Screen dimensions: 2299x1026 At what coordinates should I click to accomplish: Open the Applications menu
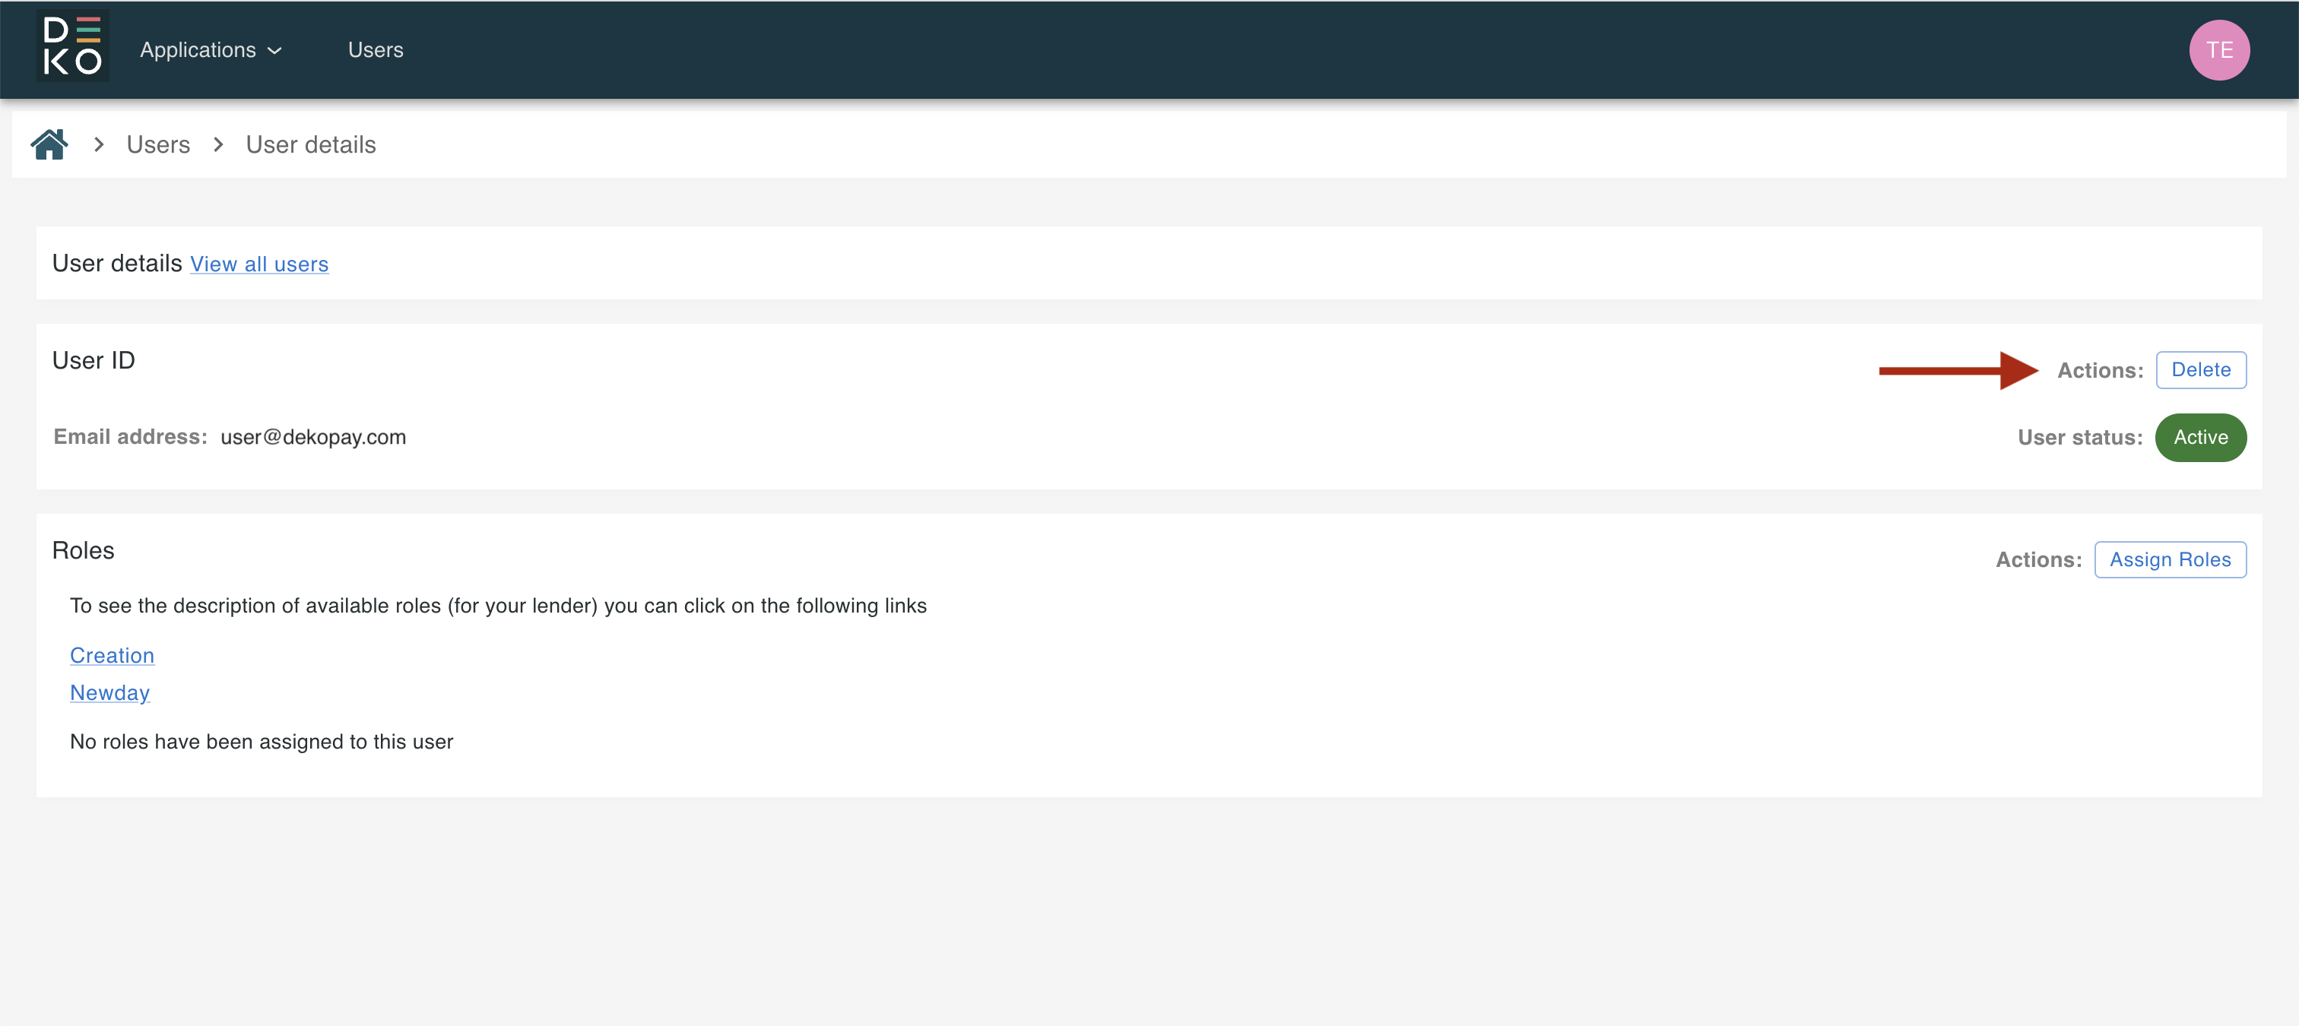click(198, 50)
